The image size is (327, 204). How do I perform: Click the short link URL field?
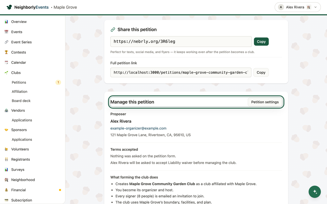pyautogui.click(x=181, y=42)
